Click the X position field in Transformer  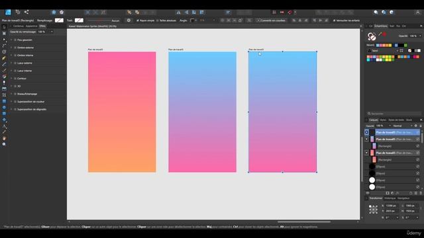[391, 206]
